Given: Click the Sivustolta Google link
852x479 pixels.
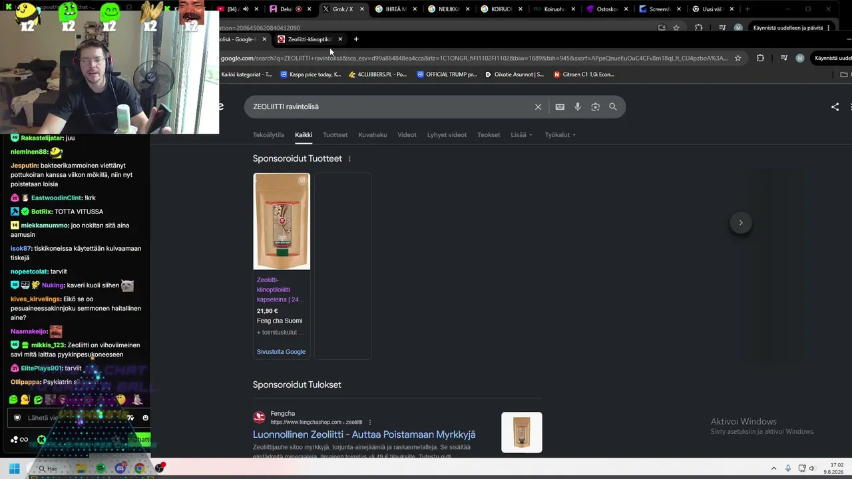Looking at the screenshot, I should click(x=281, y=352).
